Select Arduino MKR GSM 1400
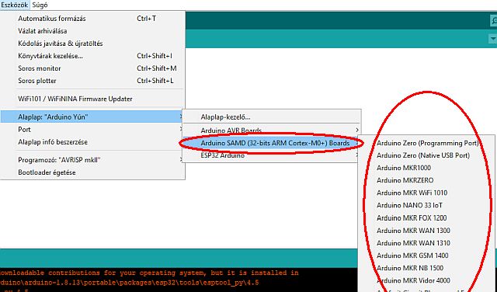 (426, 255)
